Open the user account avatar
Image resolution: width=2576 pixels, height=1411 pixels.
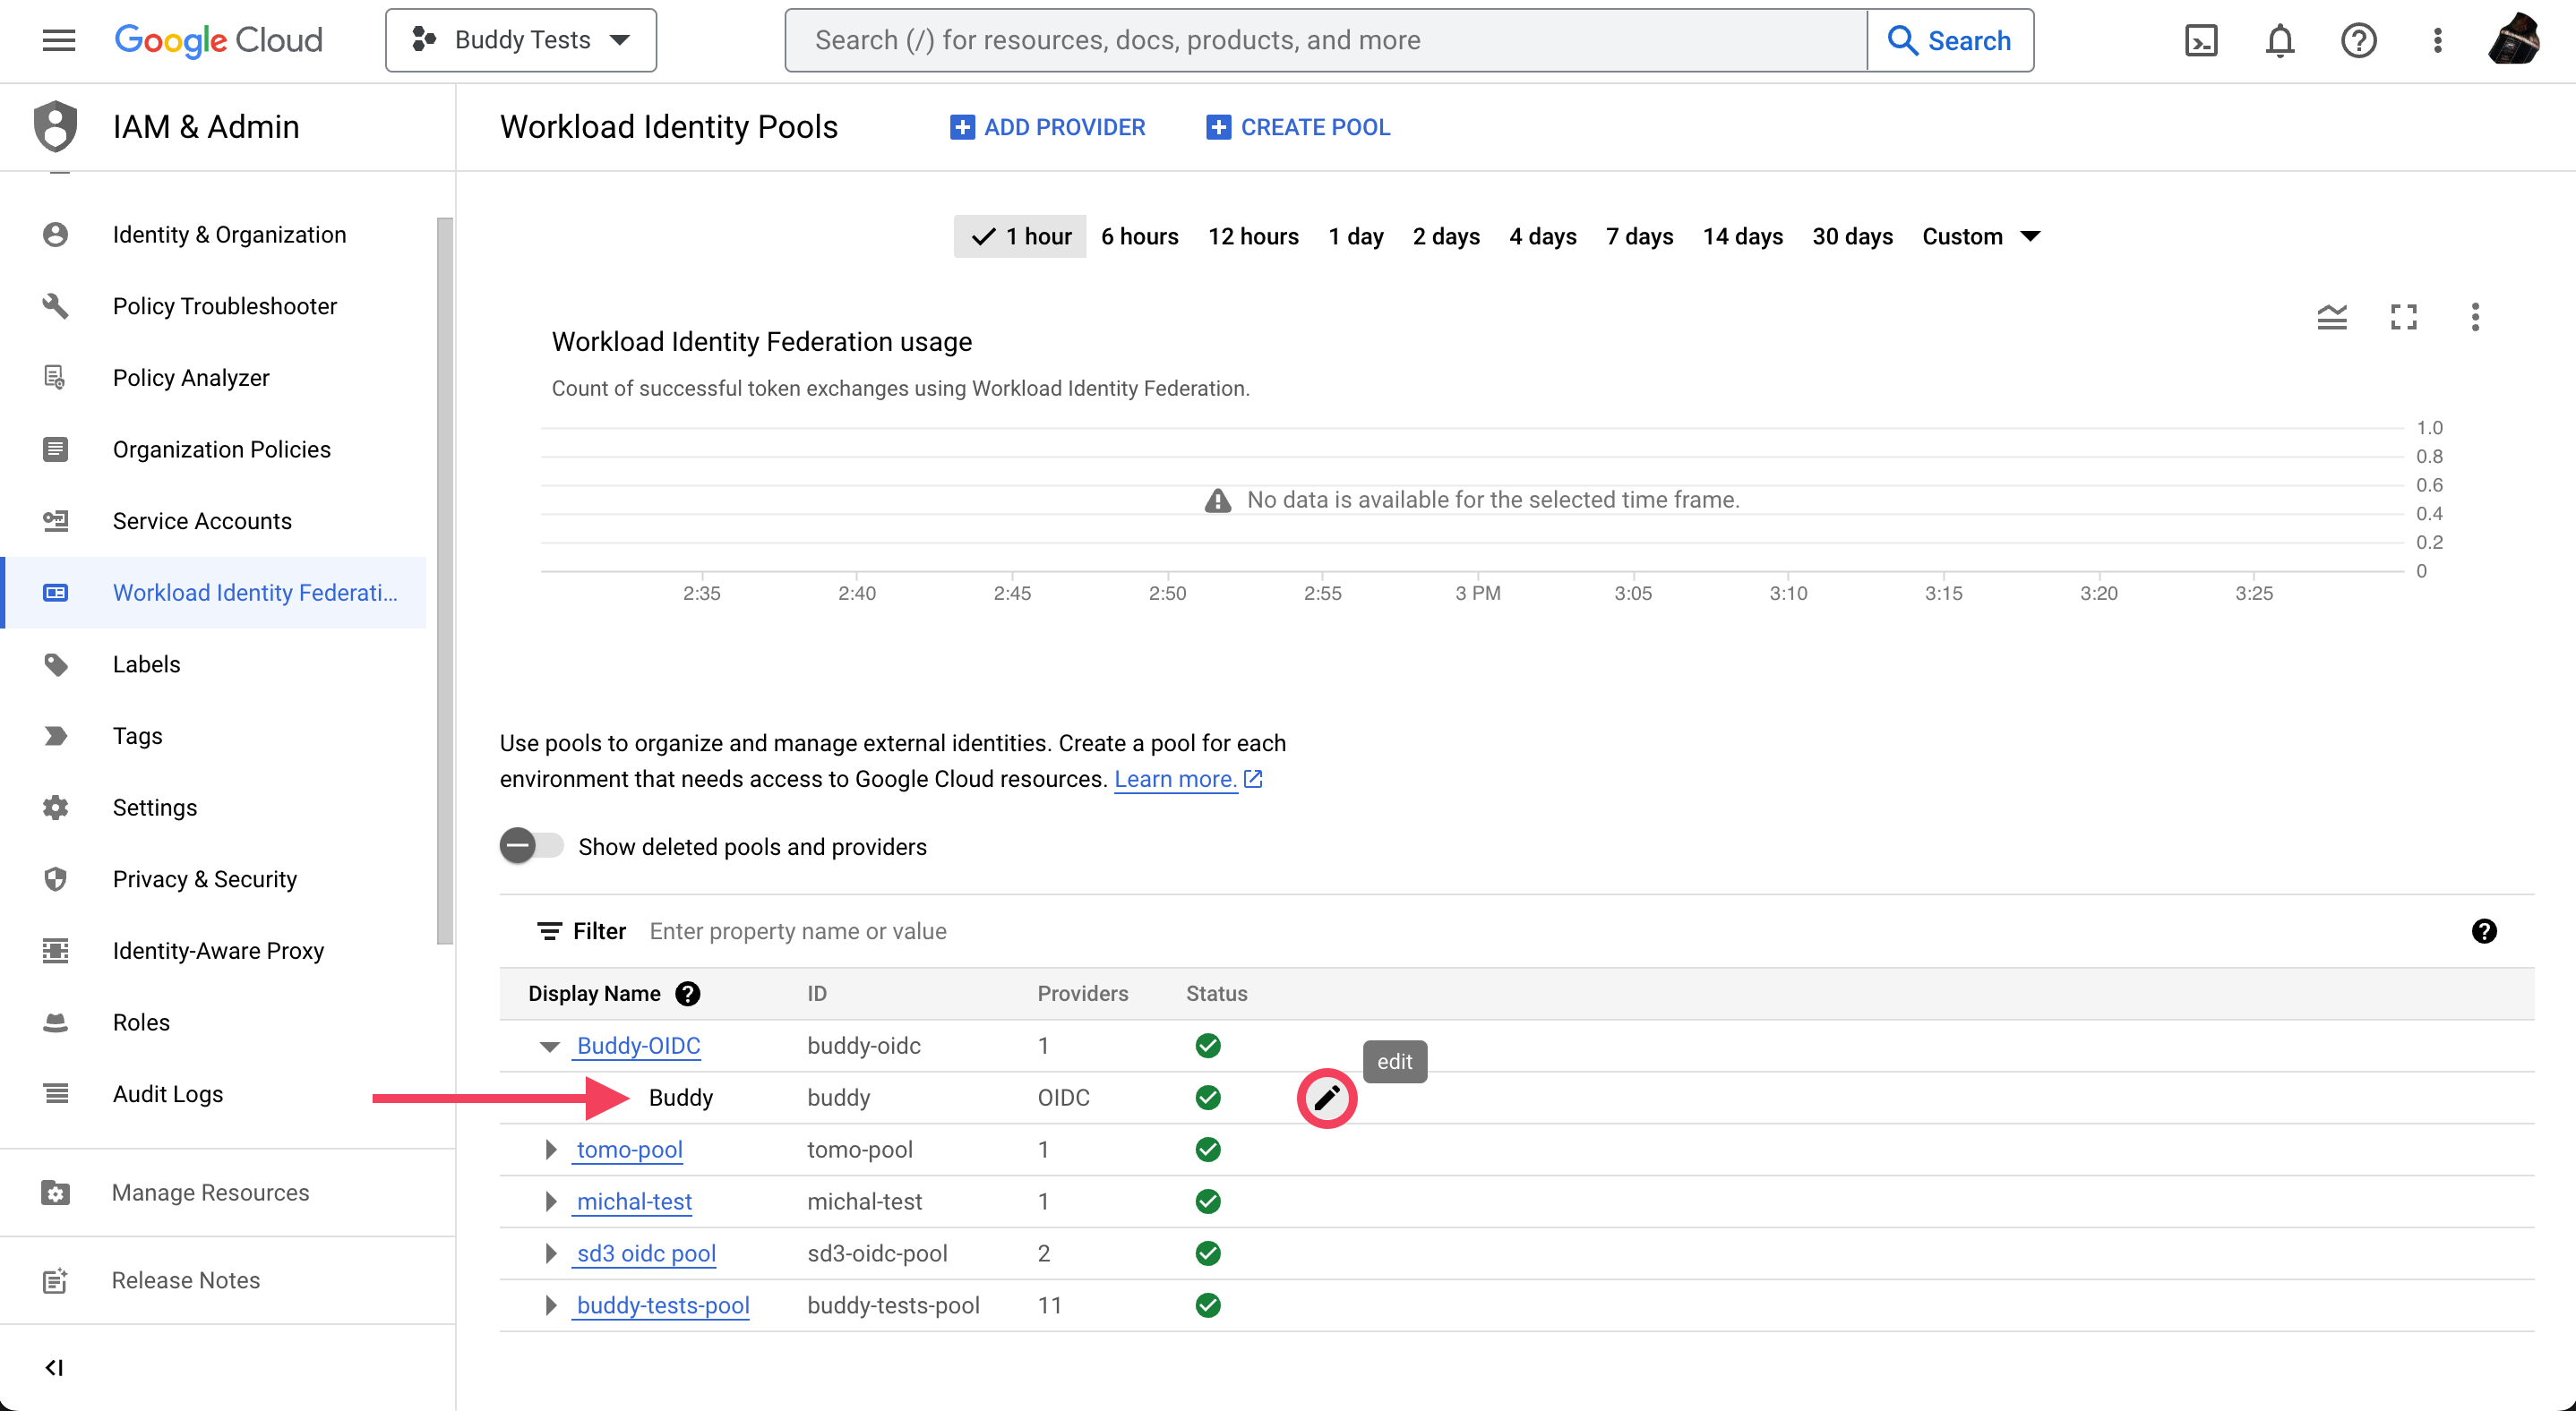coord(2514,40)
